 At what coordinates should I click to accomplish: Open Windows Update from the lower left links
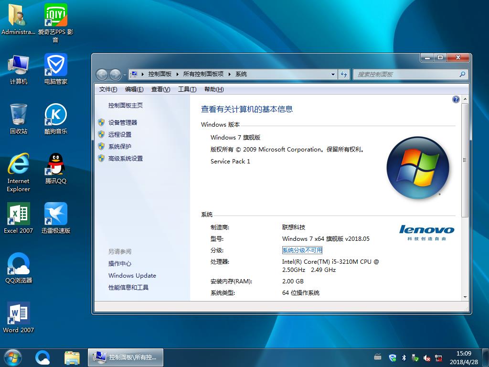click(132, 276)
